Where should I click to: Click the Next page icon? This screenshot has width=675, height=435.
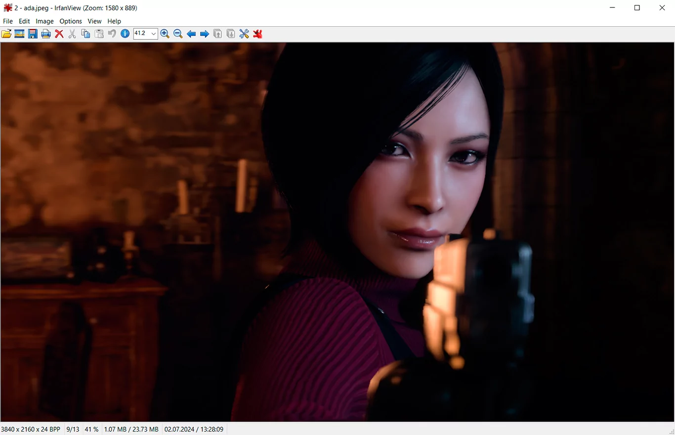(x=231, y=34)
